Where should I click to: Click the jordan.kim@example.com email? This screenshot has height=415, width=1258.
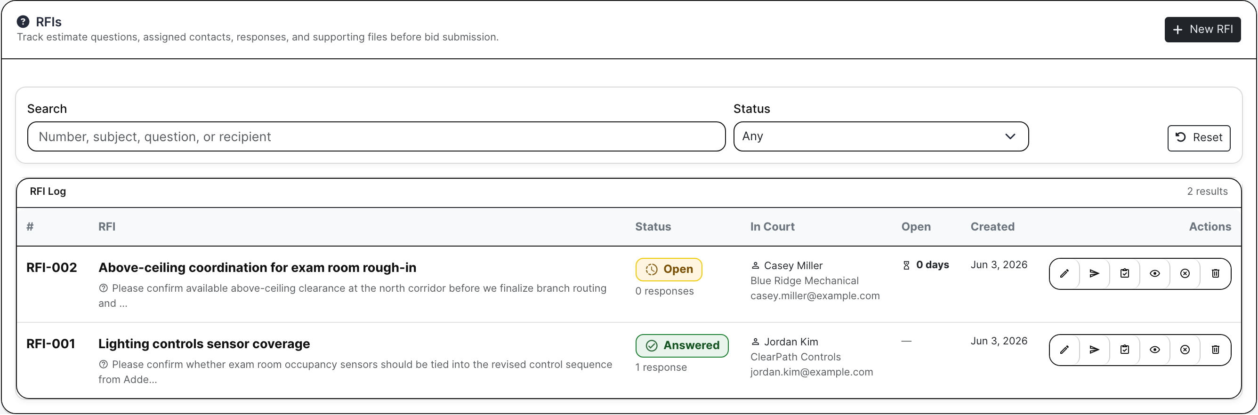pos(812,372)
